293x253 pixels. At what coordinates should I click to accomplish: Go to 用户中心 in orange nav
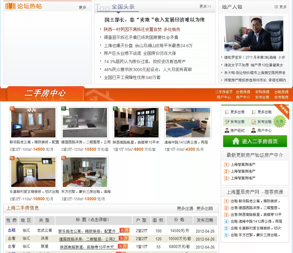pyautogui.click(x=224, y=97)
